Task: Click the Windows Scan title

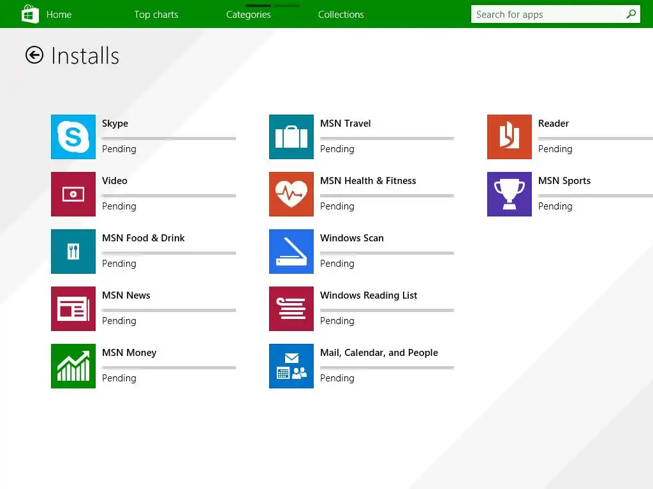Action: (352, 238)
